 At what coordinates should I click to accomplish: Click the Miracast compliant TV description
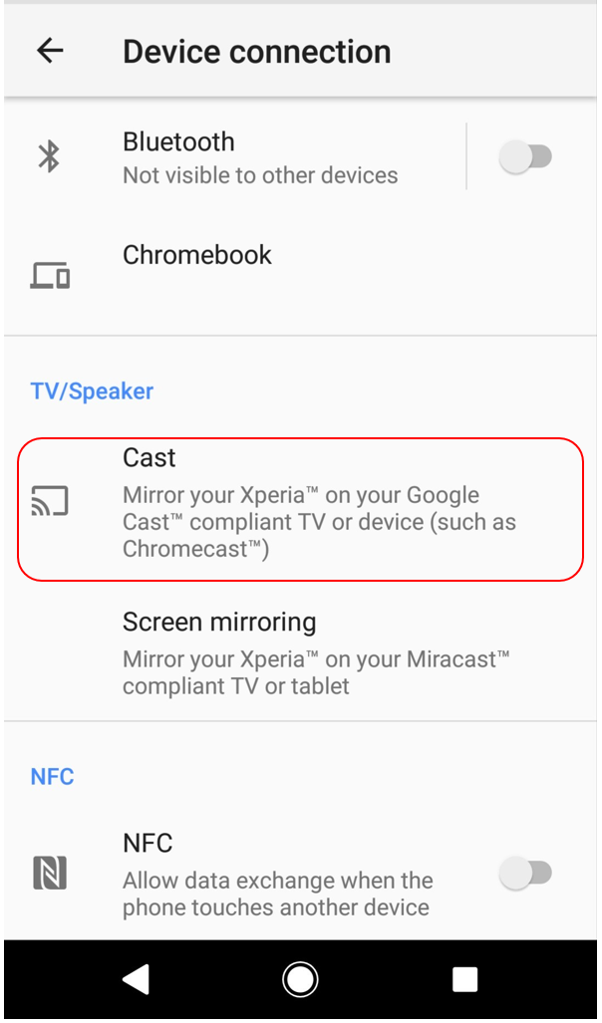coord(316,672)
